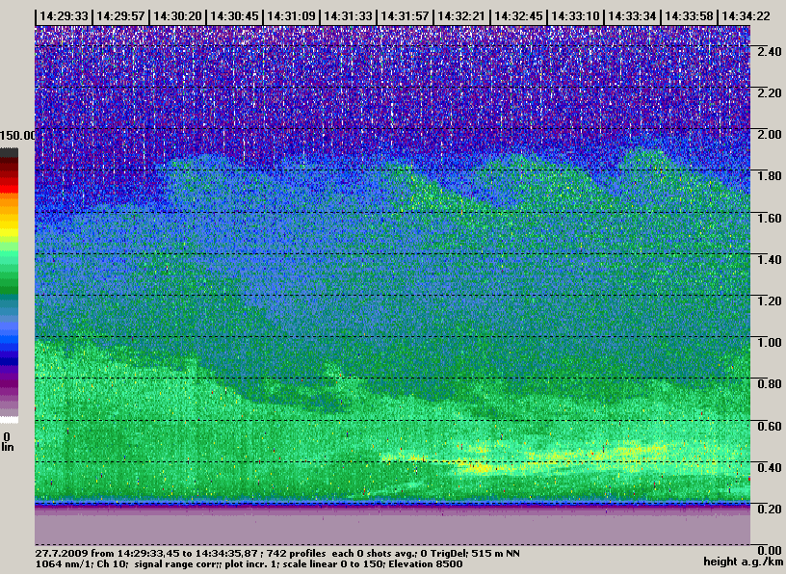Click the 2.40 height axis label
Image resolution: width=786 pixels, height=575 pixels.
pyautogui.click(x=769, y=52)
